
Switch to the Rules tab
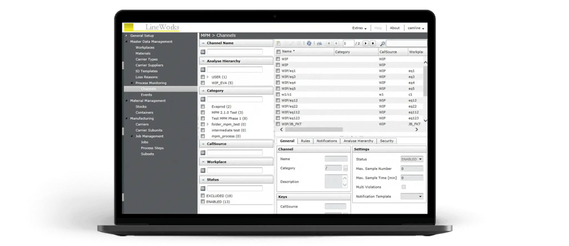(x=306, y=141)
